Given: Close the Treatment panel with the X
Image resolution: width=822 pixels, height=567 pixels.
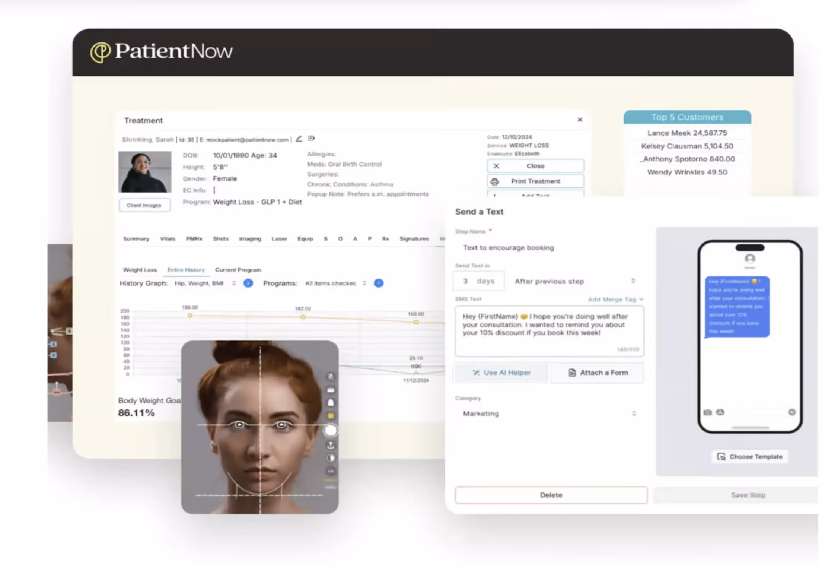Looking at the screenshot, I should [580, 120].
